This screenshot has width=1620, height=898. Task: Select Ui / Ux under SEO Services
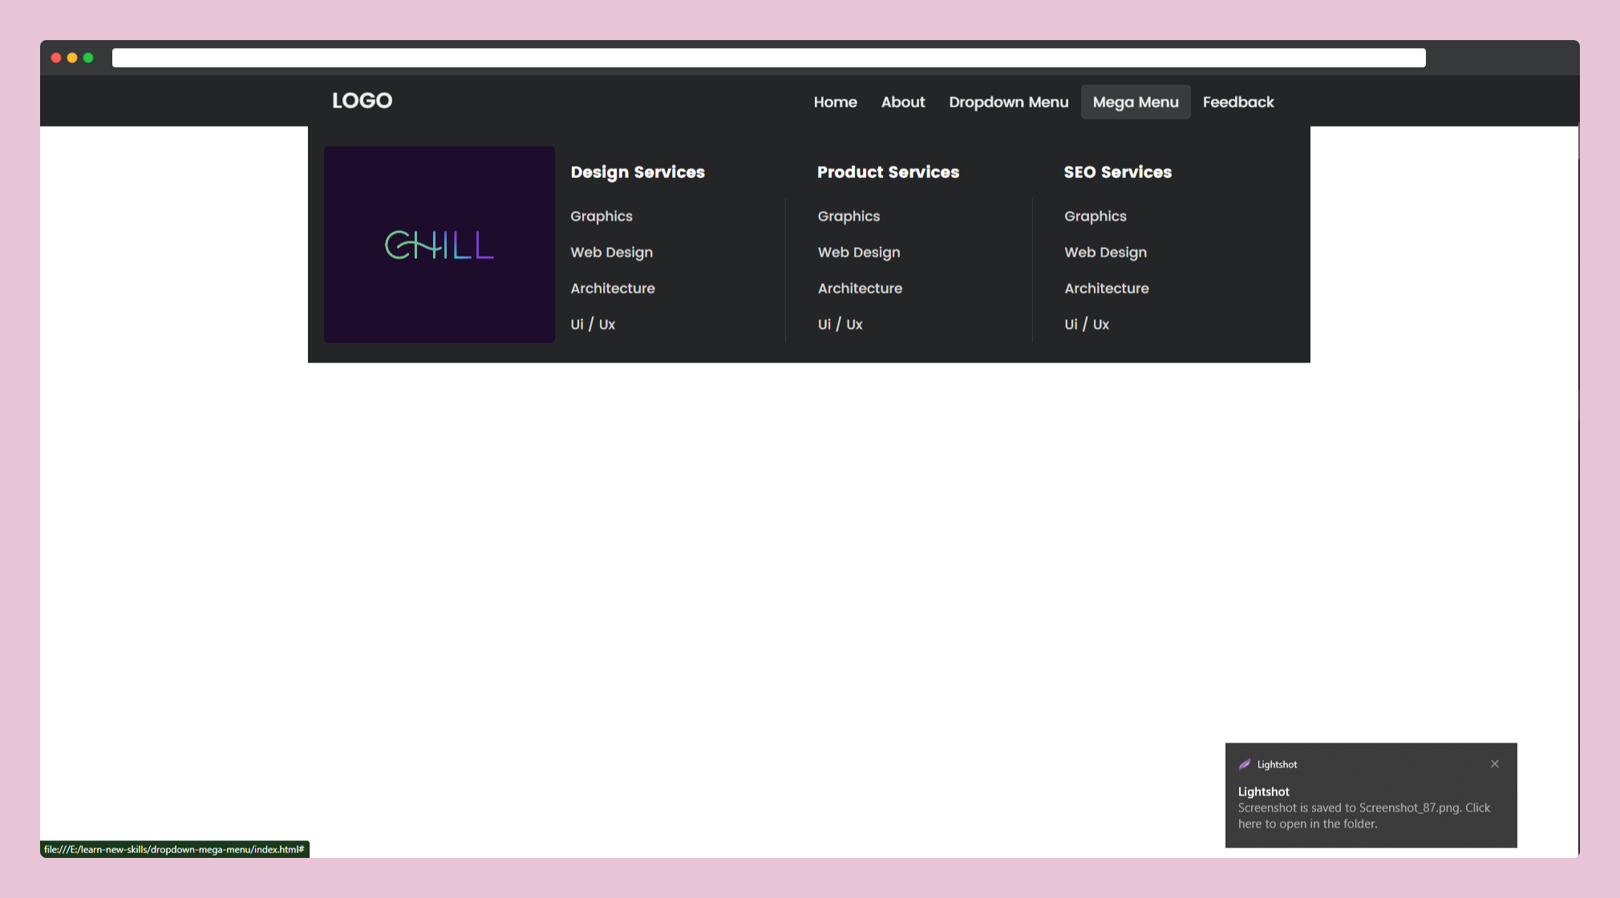[x=1086, y=325]
